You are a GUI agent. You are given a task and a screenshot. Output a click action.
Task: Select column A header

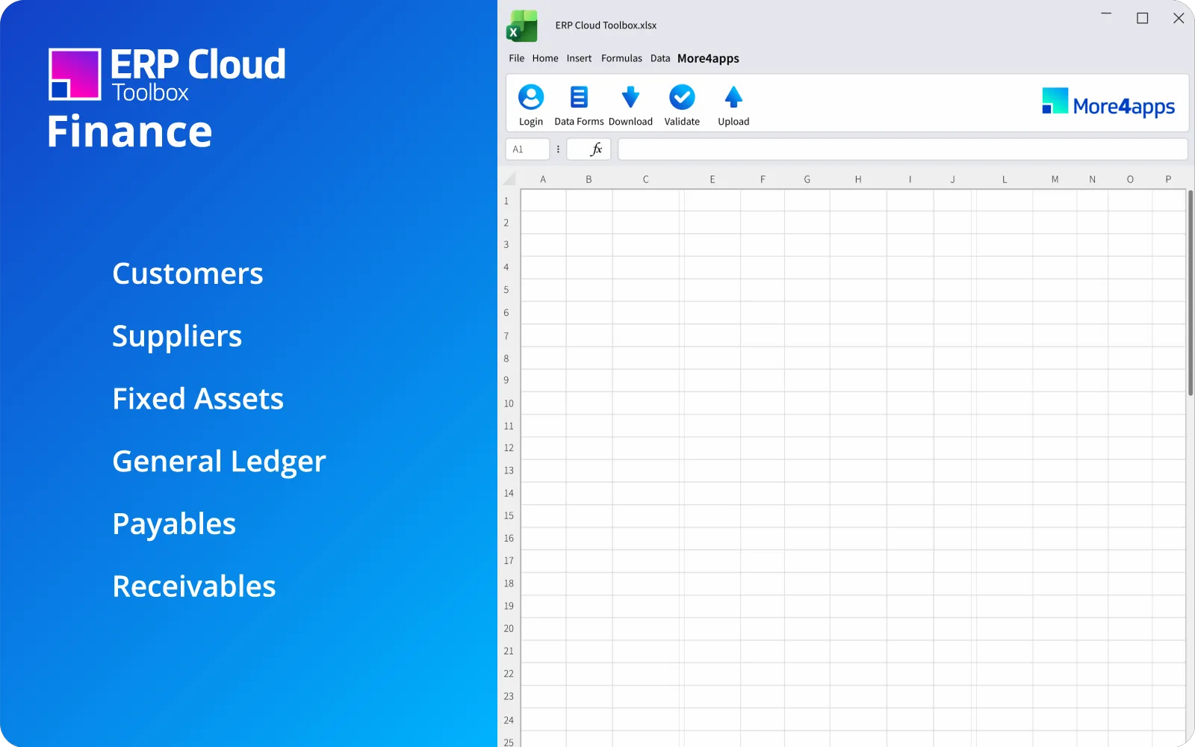[x=543, y=179]
